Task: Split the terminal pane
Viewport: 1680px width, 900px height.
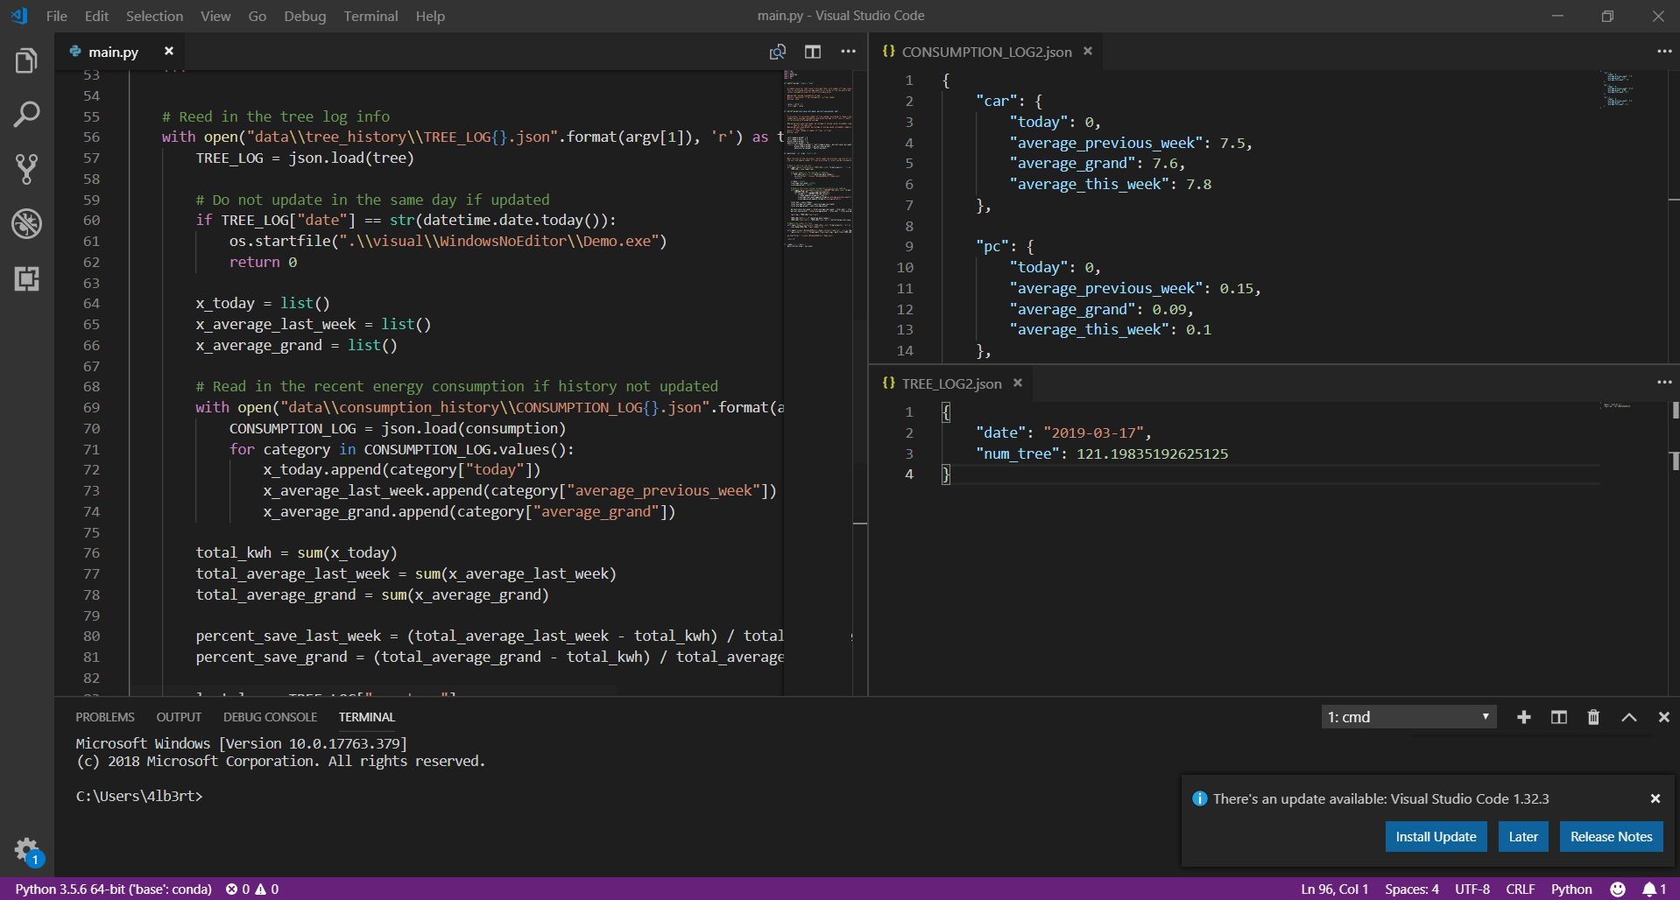Action: (x=1559, y=717)
